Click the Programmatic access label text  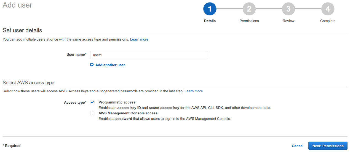tap(117, 102)
